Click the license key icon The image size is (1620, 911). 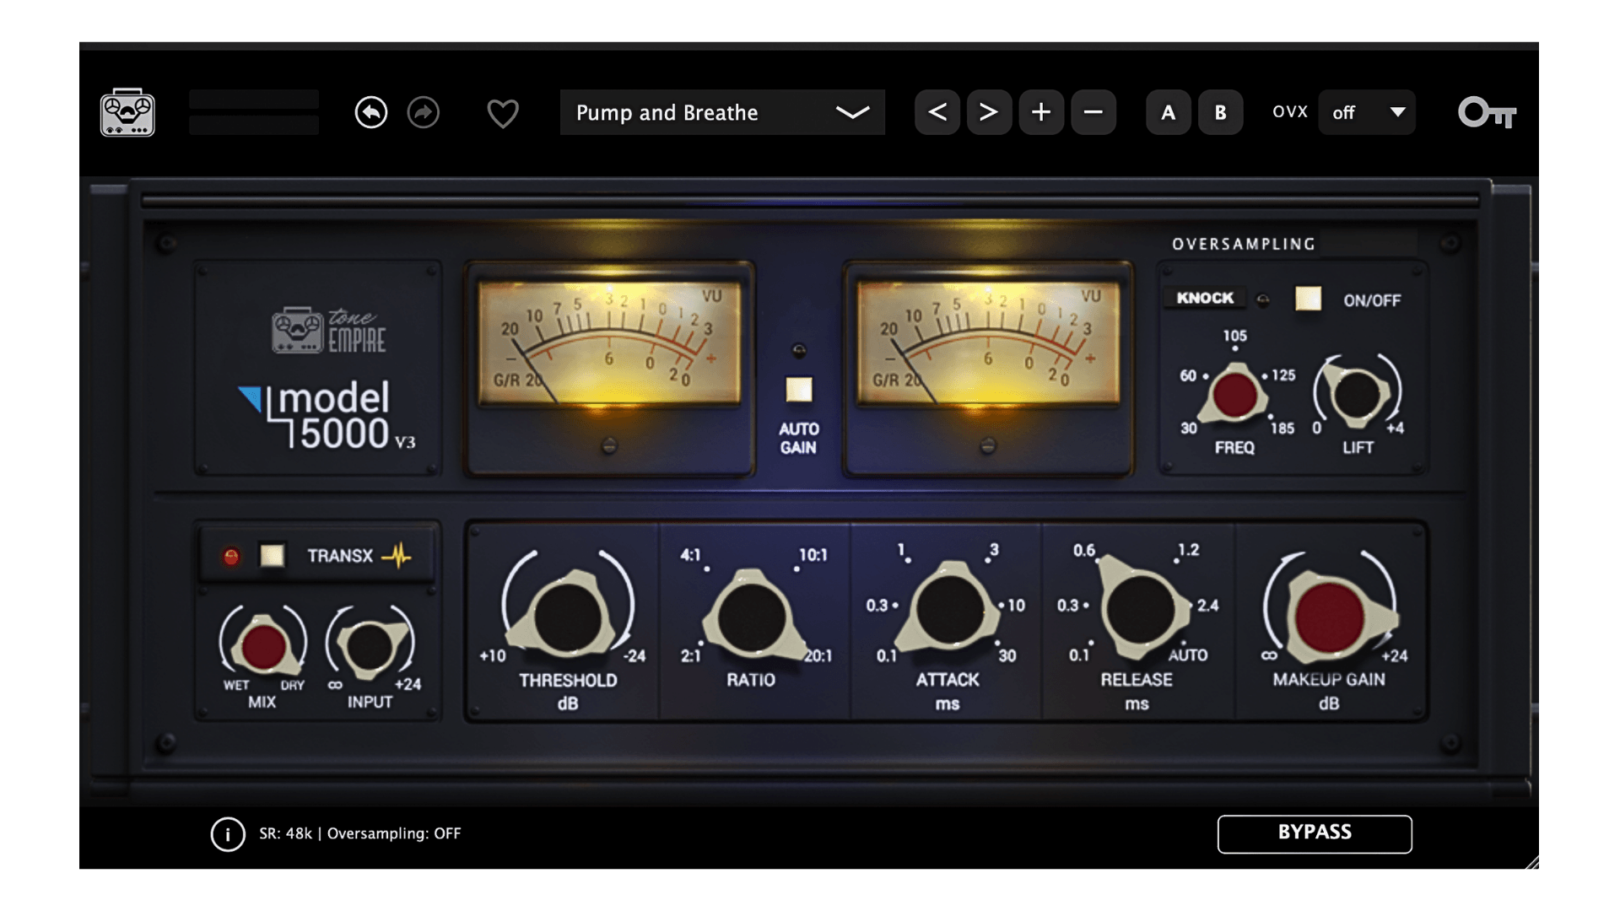point(1488,112)
